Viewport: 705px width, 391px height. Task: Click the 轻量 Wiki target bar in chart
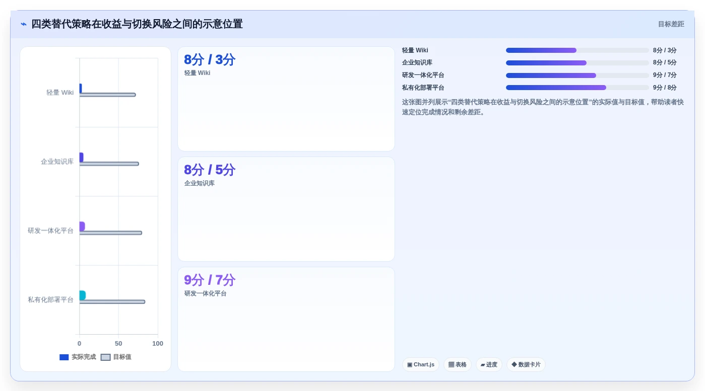point(107,95)
